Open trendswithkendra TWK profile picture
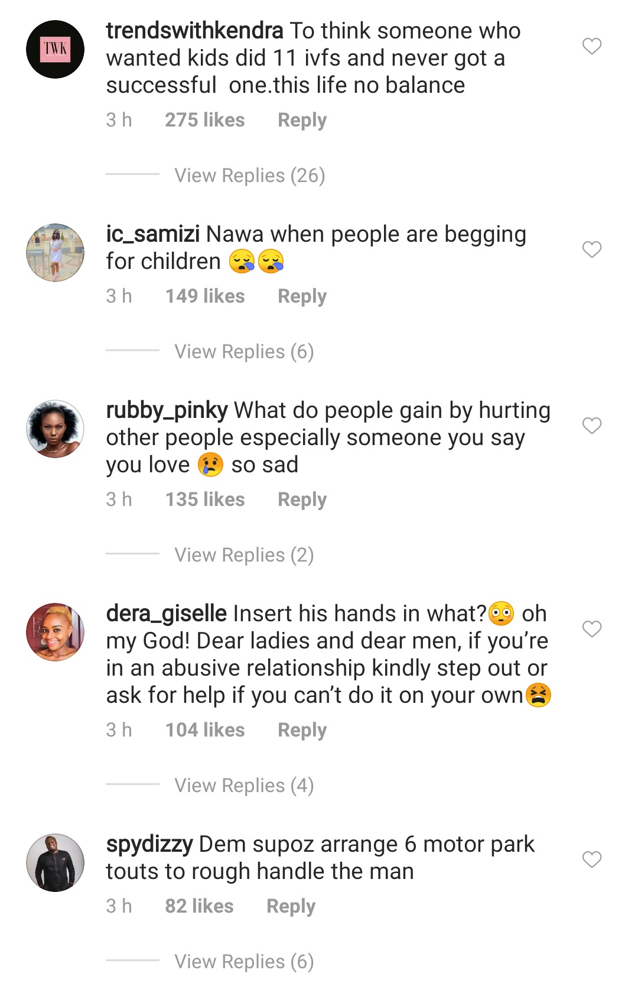Screen dimensions: 638x983 coord(56,49)
